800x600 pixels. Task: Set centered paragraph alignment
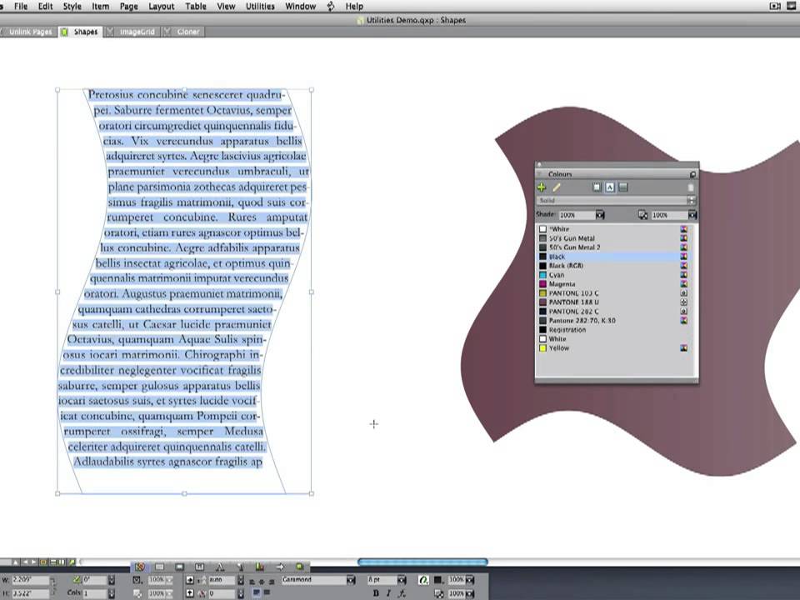point(262,582)
